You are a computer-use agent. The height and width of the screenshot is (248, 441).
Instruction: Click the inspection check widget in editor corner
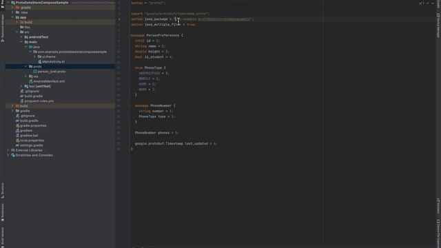pos(421,3)
